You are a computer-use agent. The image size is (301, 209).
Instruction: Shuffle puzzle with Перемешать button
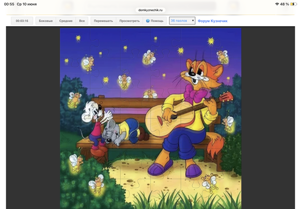click(103, 21)
